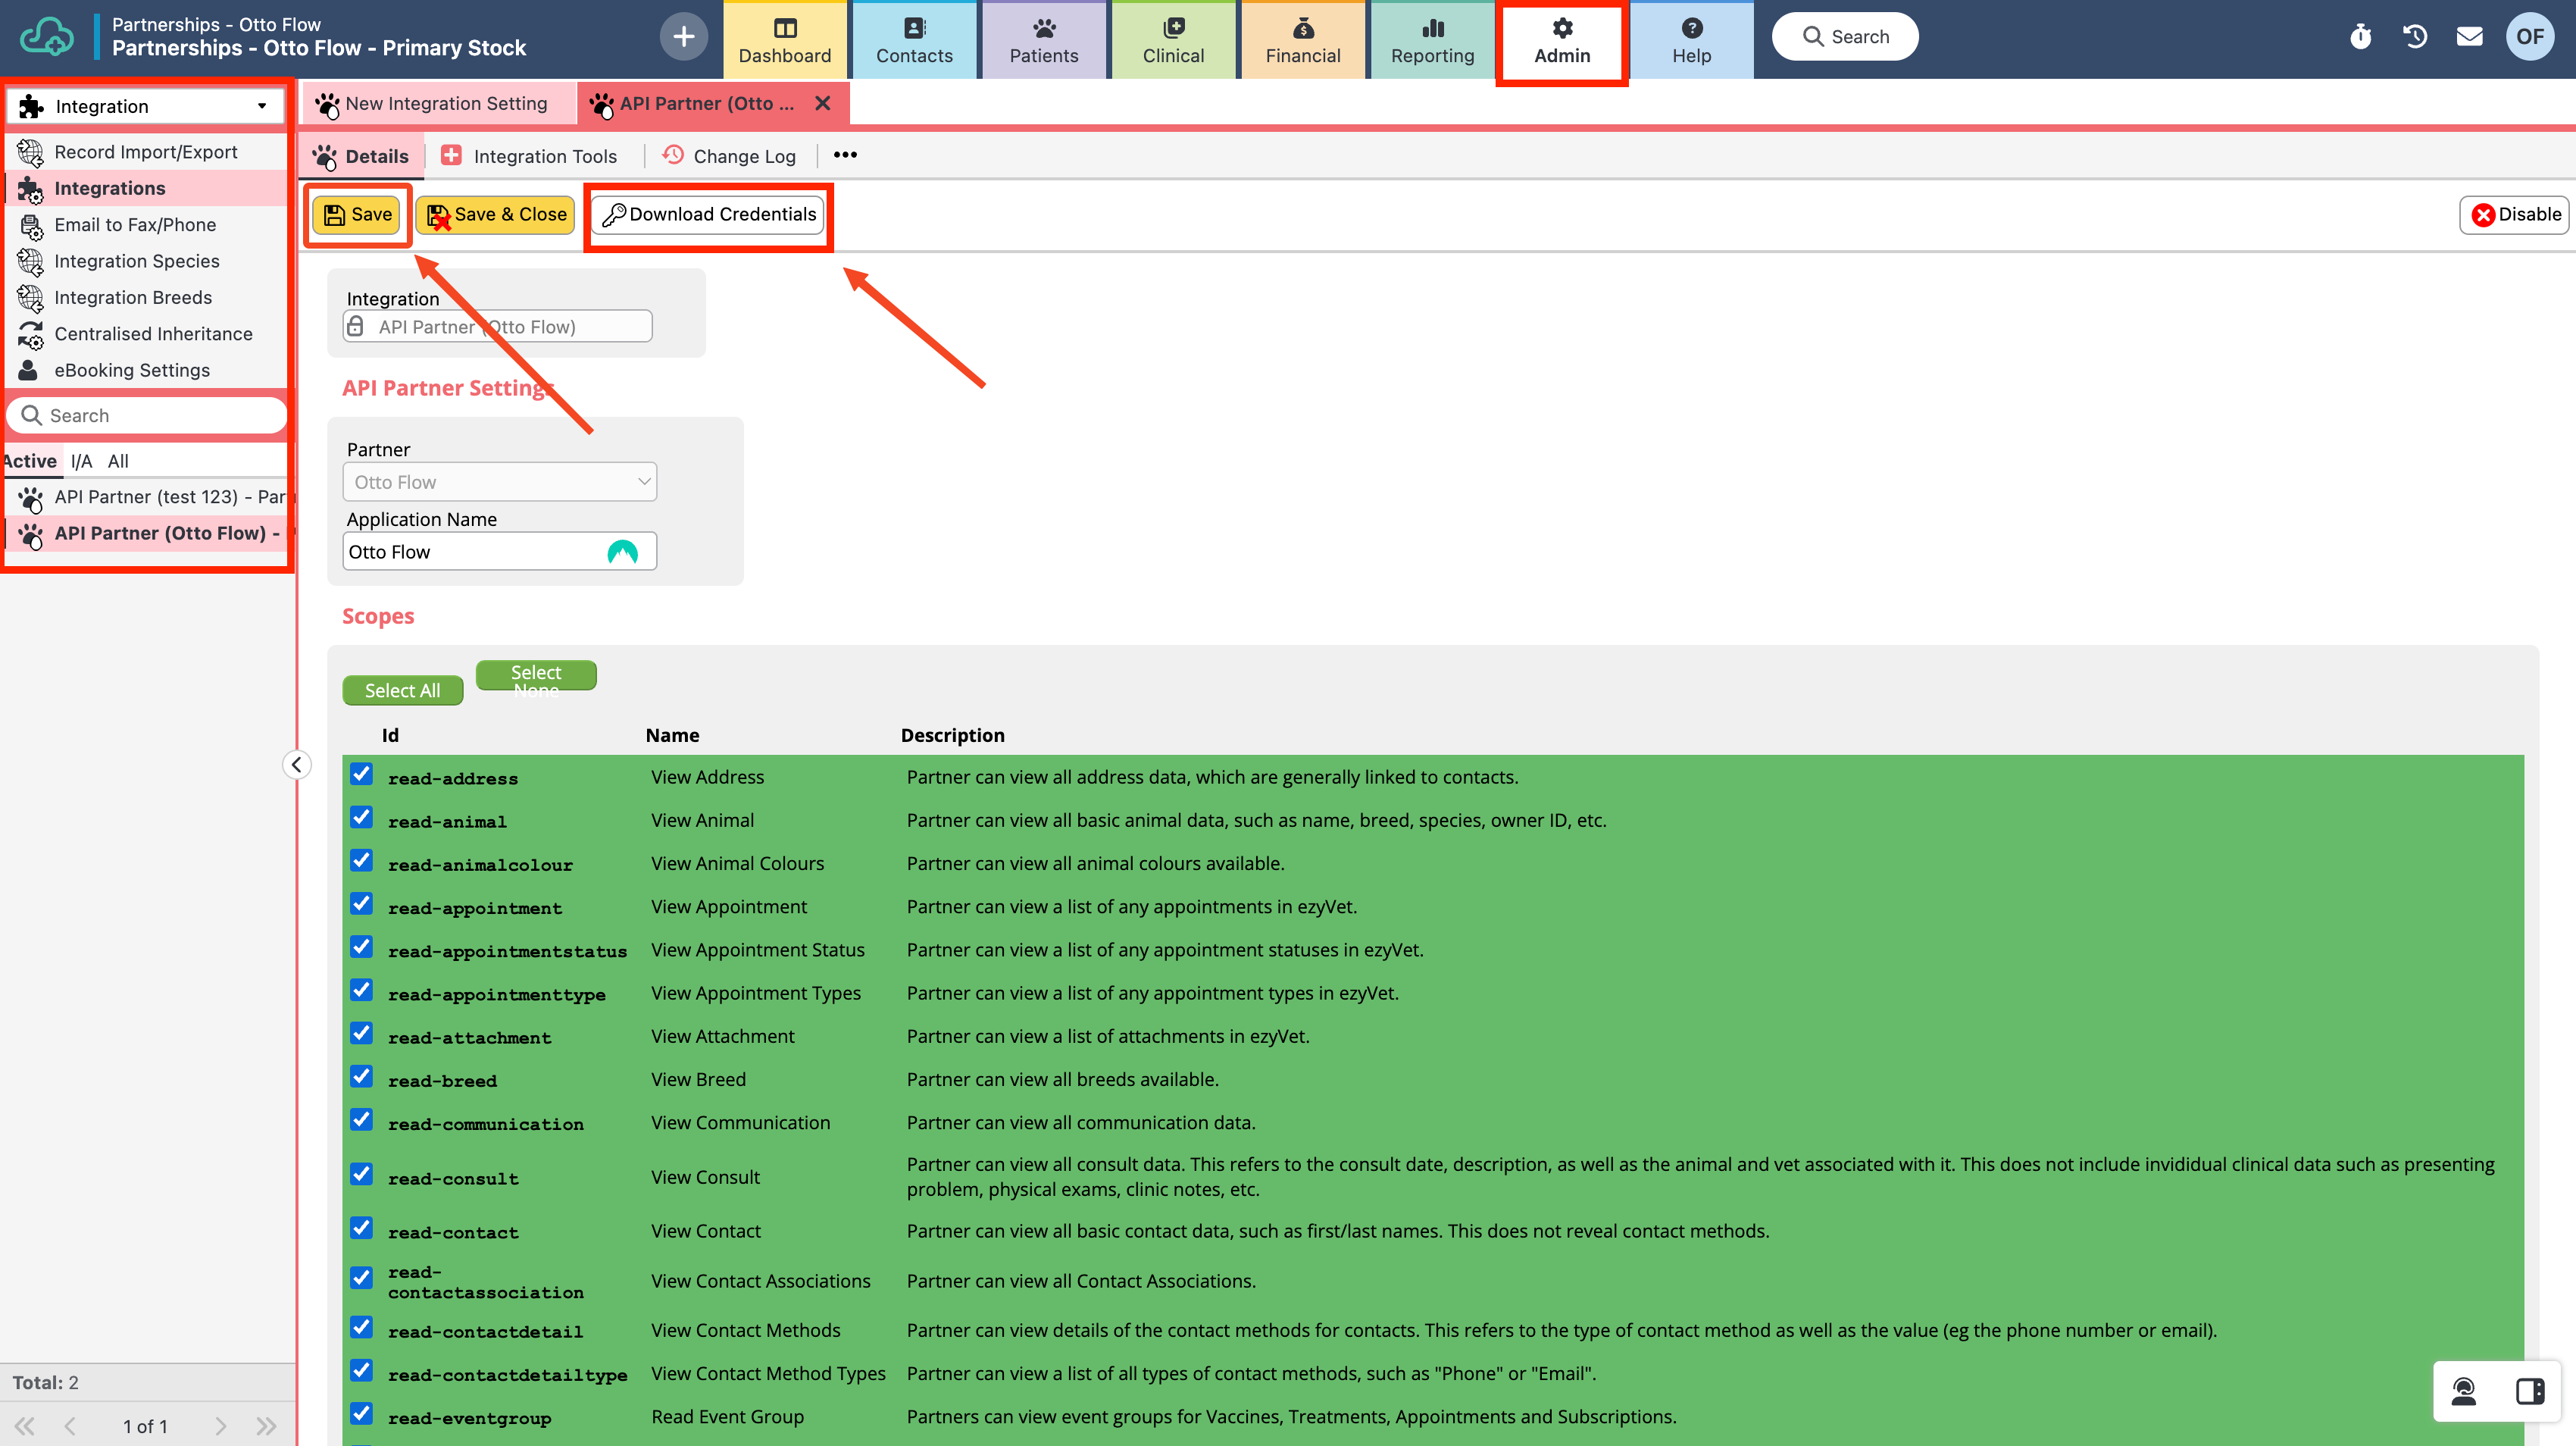
Task: Open the Help tab
Action: coord(1691,40)
